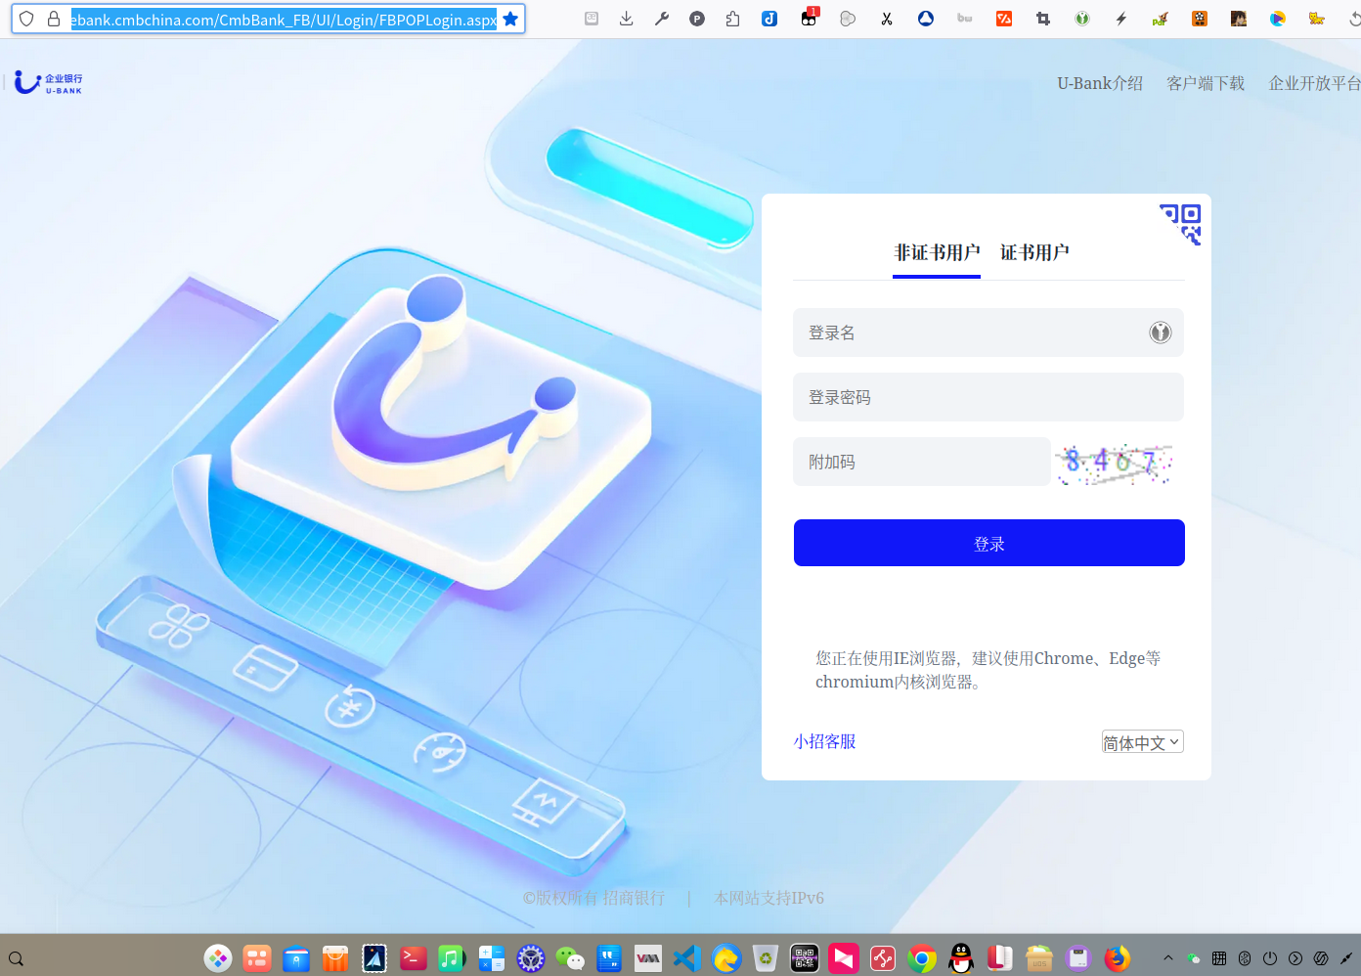Viewport: 1361px width, 976px height.
Task: Open the browser downloads arrow icon
Action: (x=627, y=19)
